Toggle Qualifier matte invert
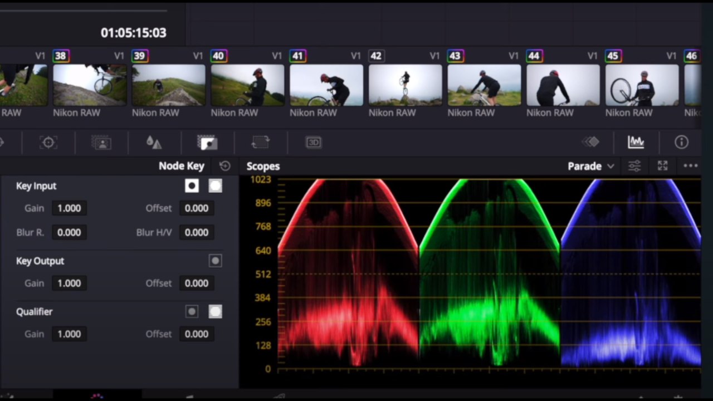This screenshot has height=401, width=713. [x=192, y=311]
